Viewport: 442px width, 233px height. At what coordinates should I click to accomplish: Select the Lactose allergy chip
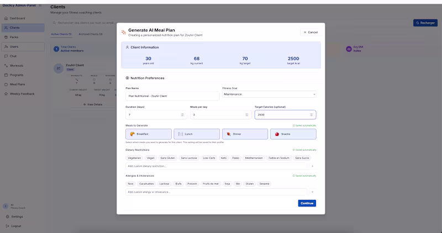(164, 184)
